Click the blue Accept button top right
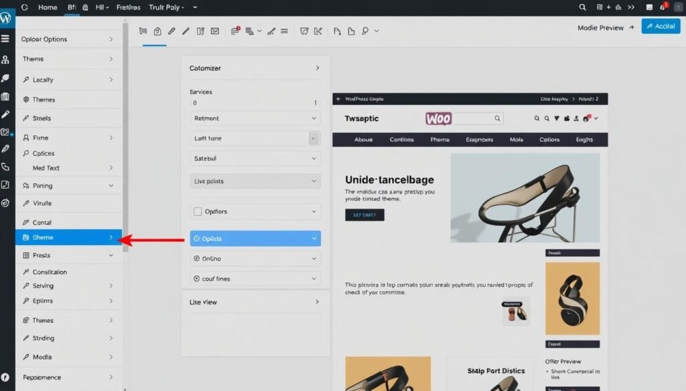The height and width of the screenshot is (391, 686). (x=661, y=25)
